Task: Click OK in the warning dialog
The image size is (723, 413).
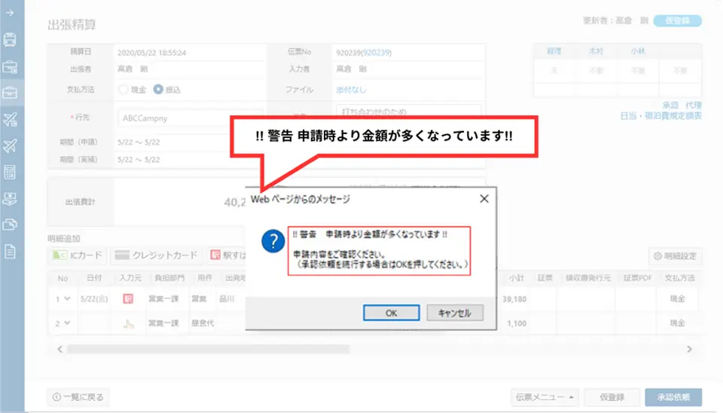Action: [x=391, y=313]
